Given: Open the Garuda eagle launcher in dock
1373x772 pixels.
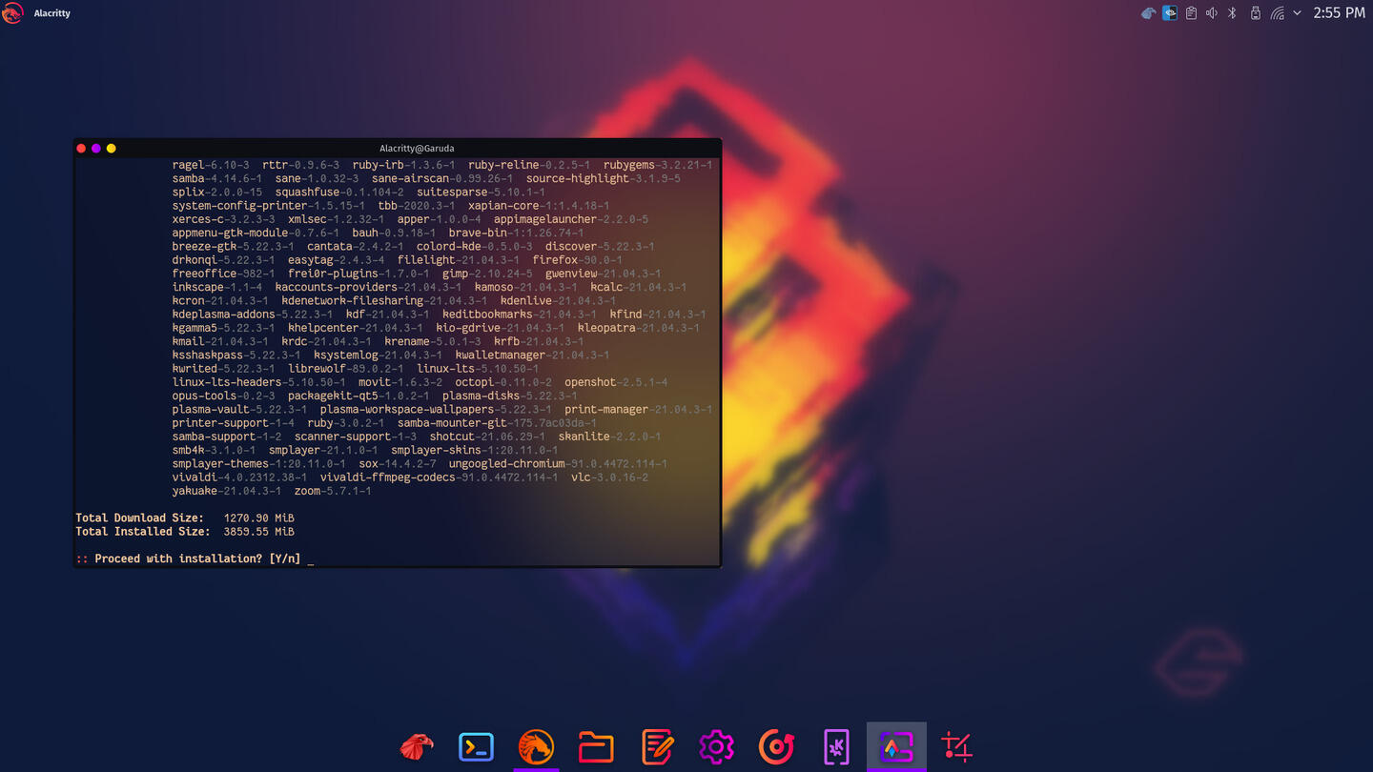Looking at the screenshot, I should 417,746.
